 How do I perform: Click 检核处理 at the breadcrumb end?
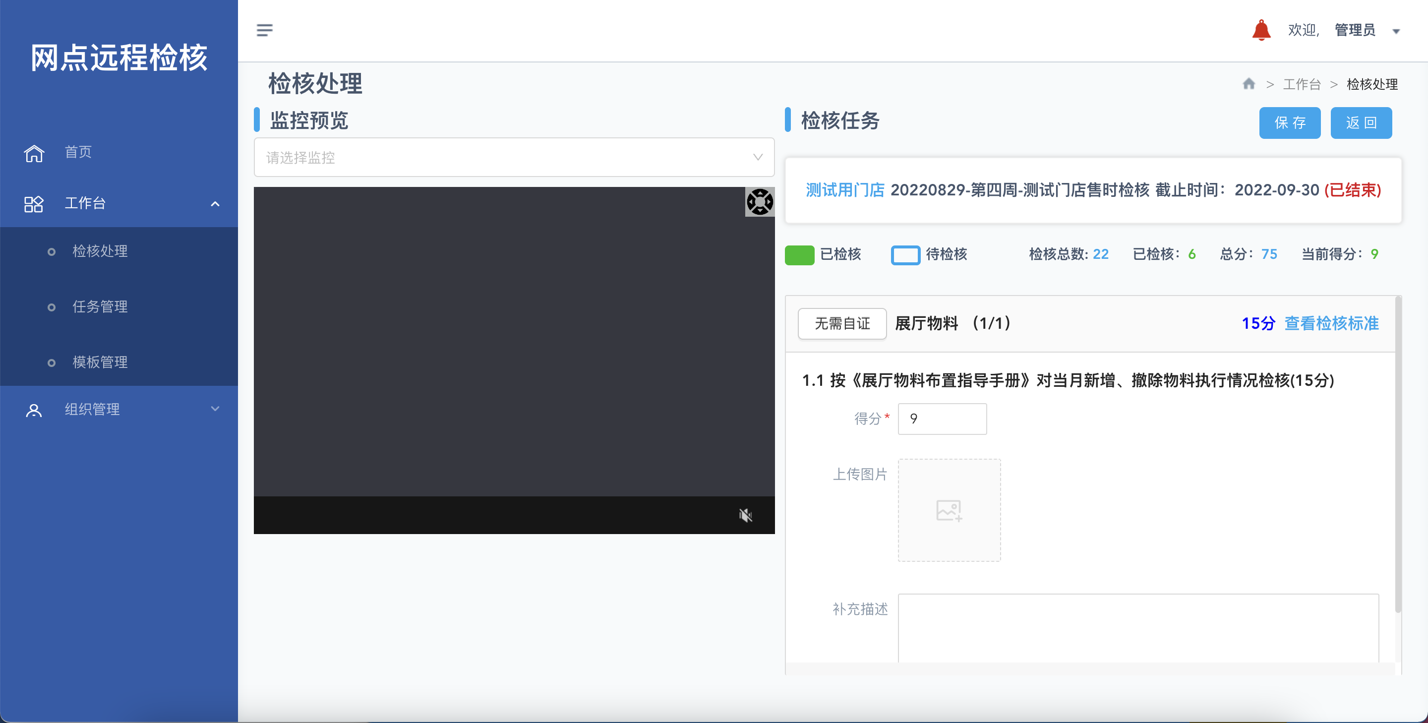[x=1371, y=84]
